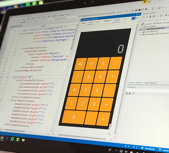Click the +/- calculator button

pos(92,64)
